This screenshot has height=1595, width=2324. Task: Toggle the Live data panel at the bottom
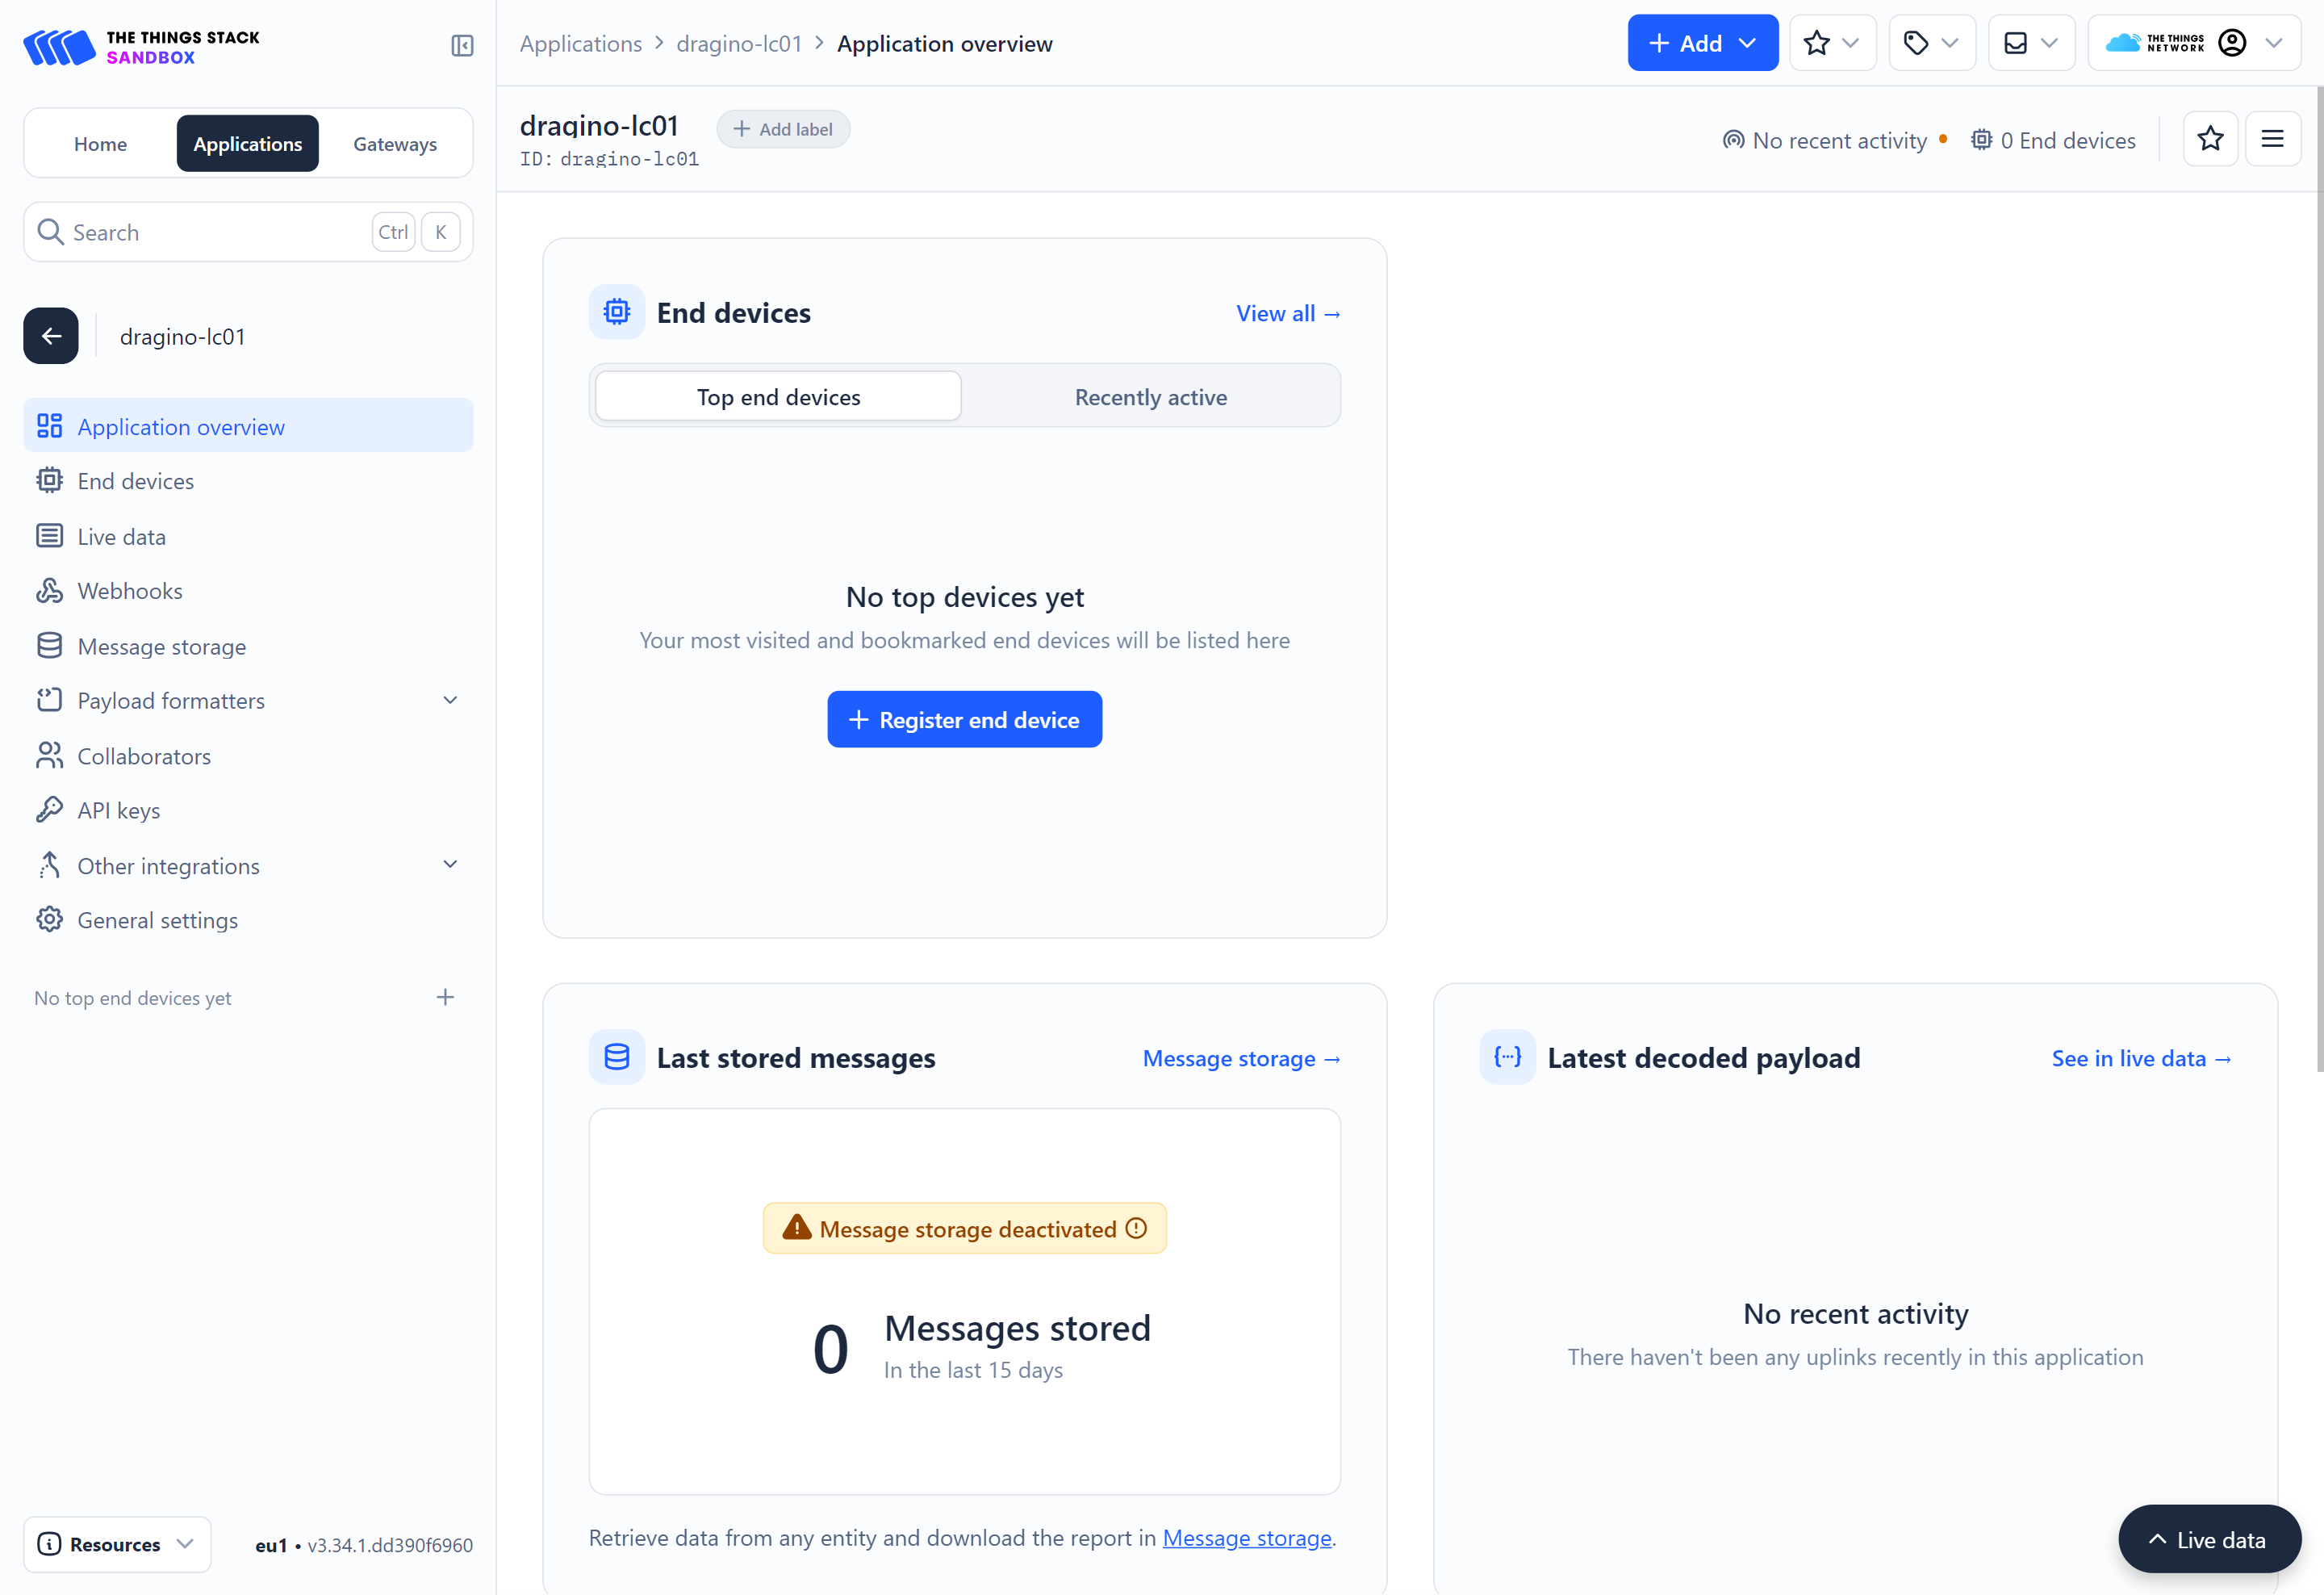[x=2208, y=1539]
